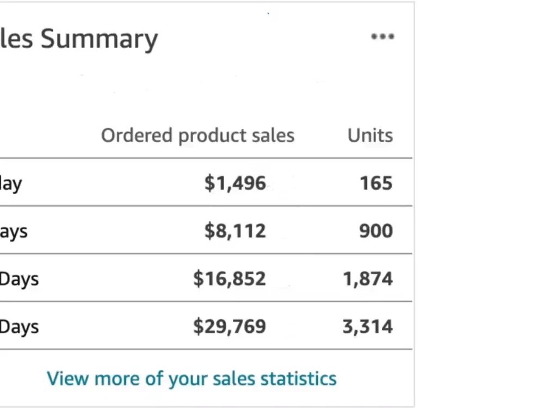544x408 pixels.
Task: Click the 900 units figure
Action: 376,231
